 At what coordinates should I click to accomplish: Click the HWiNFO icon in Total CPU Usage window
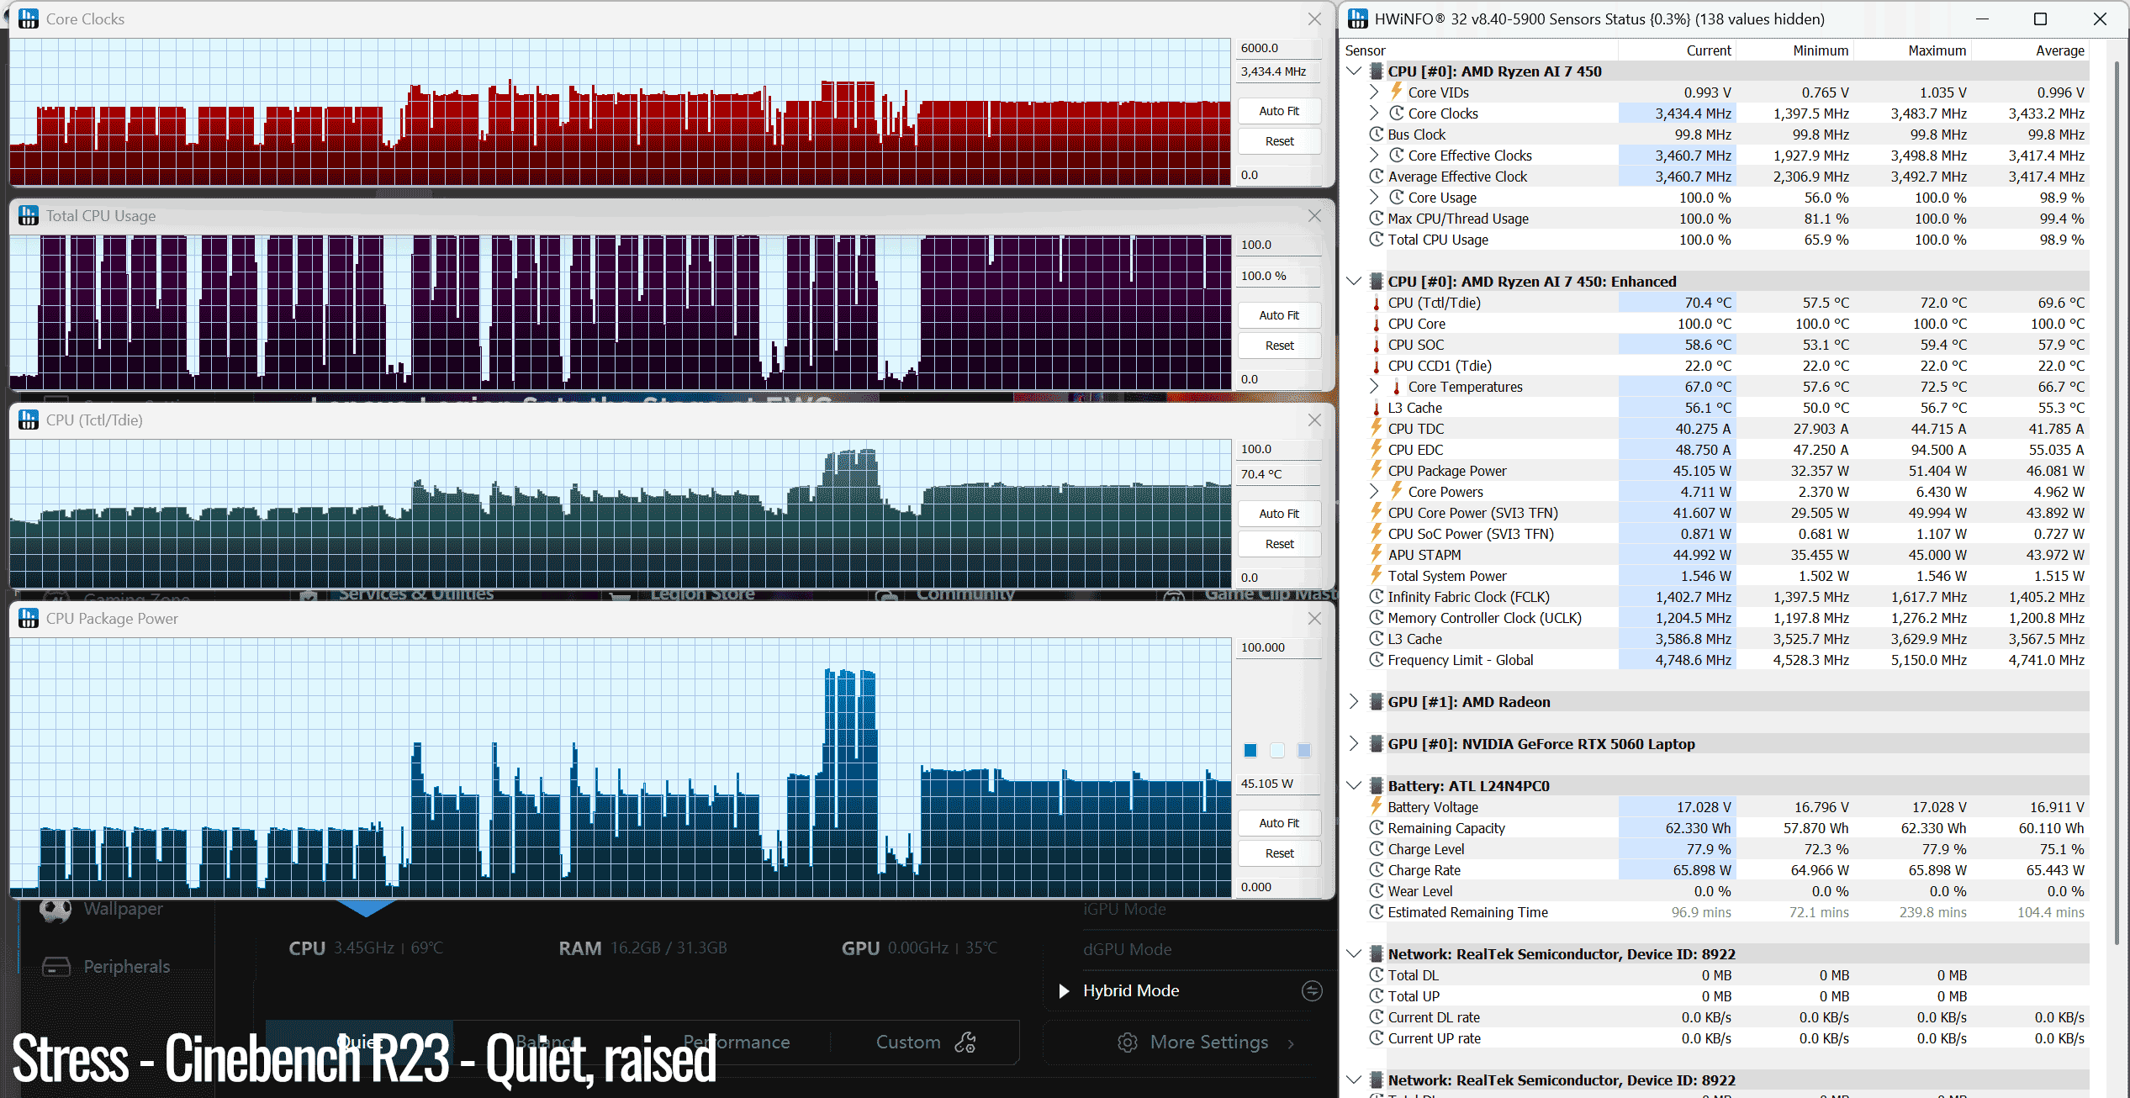(29, 216)
